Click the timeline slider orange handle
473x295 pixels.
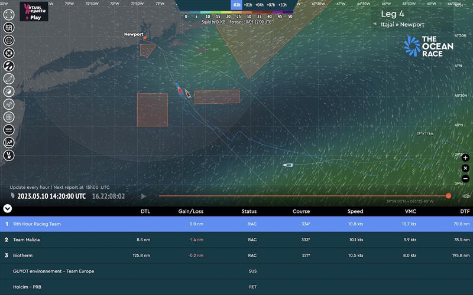click(x=449, y=196)
